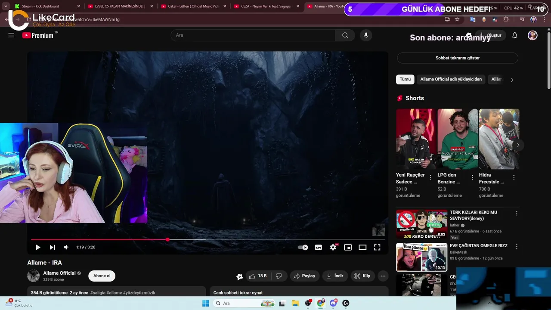The width and height of the screenshot is (551, 310).
Task: Show next Shorts with the arrow
Action: 518,145
